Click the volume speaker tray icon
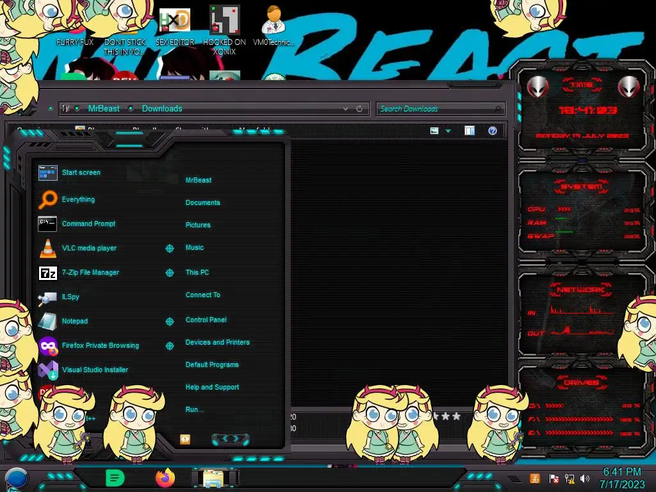Image resolution: width=656 pixels, height=492 pixels. tap(585, 478)
